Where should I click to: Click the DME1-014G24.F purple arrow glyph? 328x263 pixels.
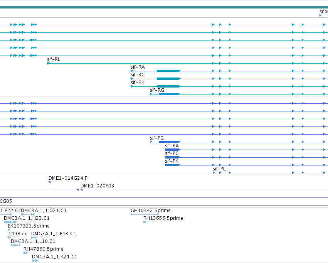(50, 182)
